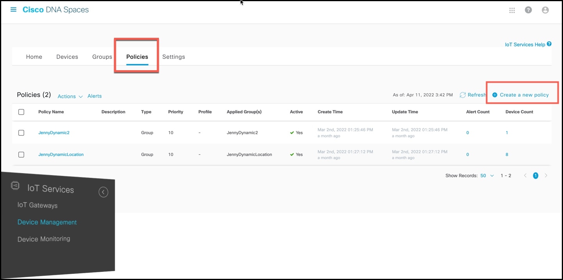Open Show Records 50 dropdown
The image size is (563, 280).
pos(487,175)
